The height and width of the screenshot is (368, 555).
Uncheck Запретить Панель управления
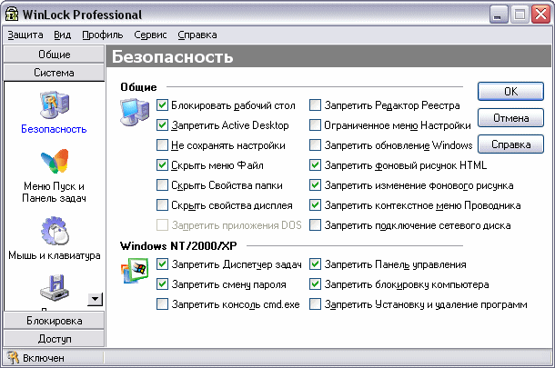coord(315,264)
